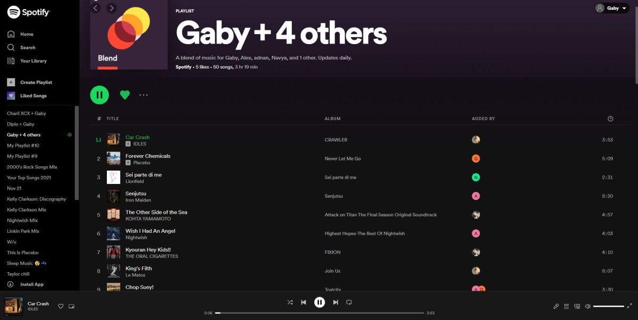Open the Never Let Me Go album
638x320 pixels.
coord(343,159)
